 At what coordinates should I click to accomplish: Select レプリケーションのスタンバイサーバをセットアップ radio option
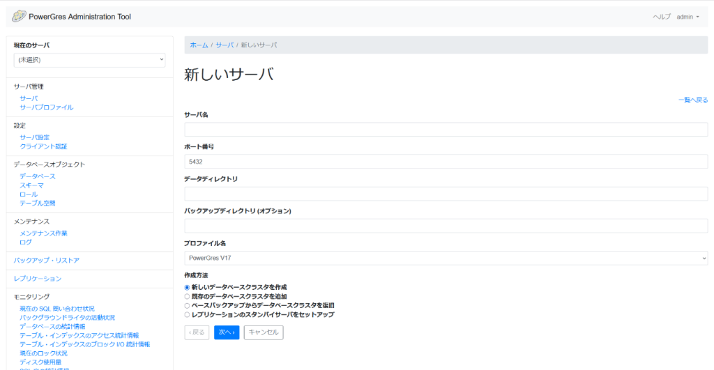[187, 315]
